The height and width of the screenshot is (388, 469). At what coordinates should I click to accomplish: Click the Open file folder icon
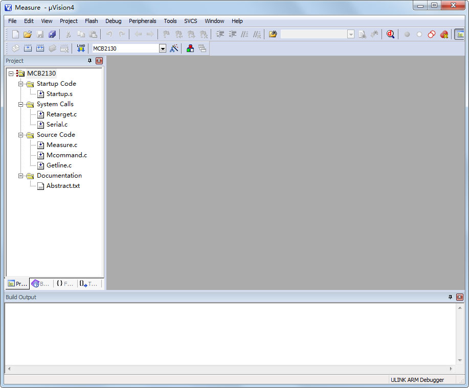[28, 34]
